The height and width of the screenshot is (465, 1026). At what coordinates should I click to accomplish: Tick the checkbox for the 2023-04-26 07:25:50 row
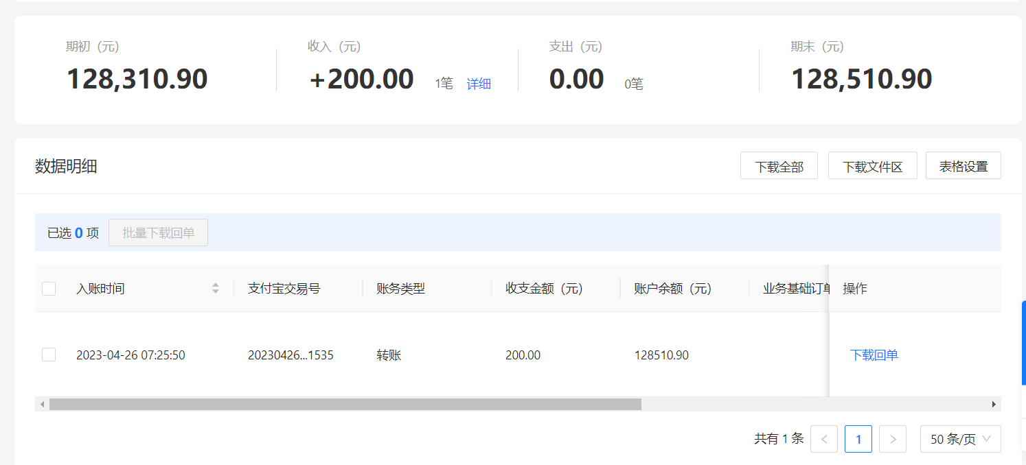pos(49,355)
